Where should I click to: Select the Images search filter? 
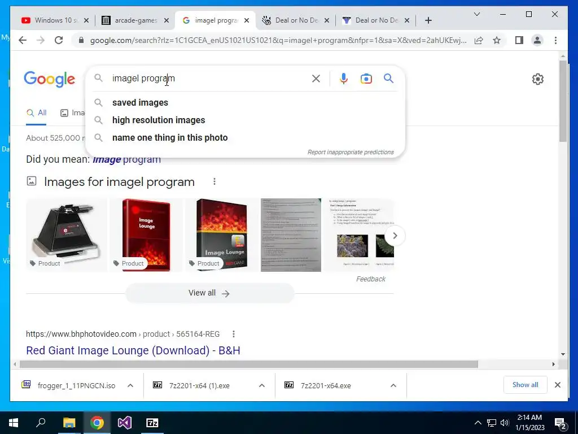click(73, 113)
